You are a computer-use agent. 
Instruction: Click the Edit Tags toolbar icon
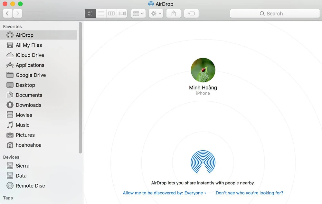tap(191, 14)
